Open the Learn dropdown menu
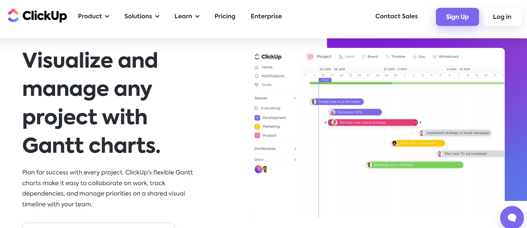527x228 pixels. pos(187,16)
